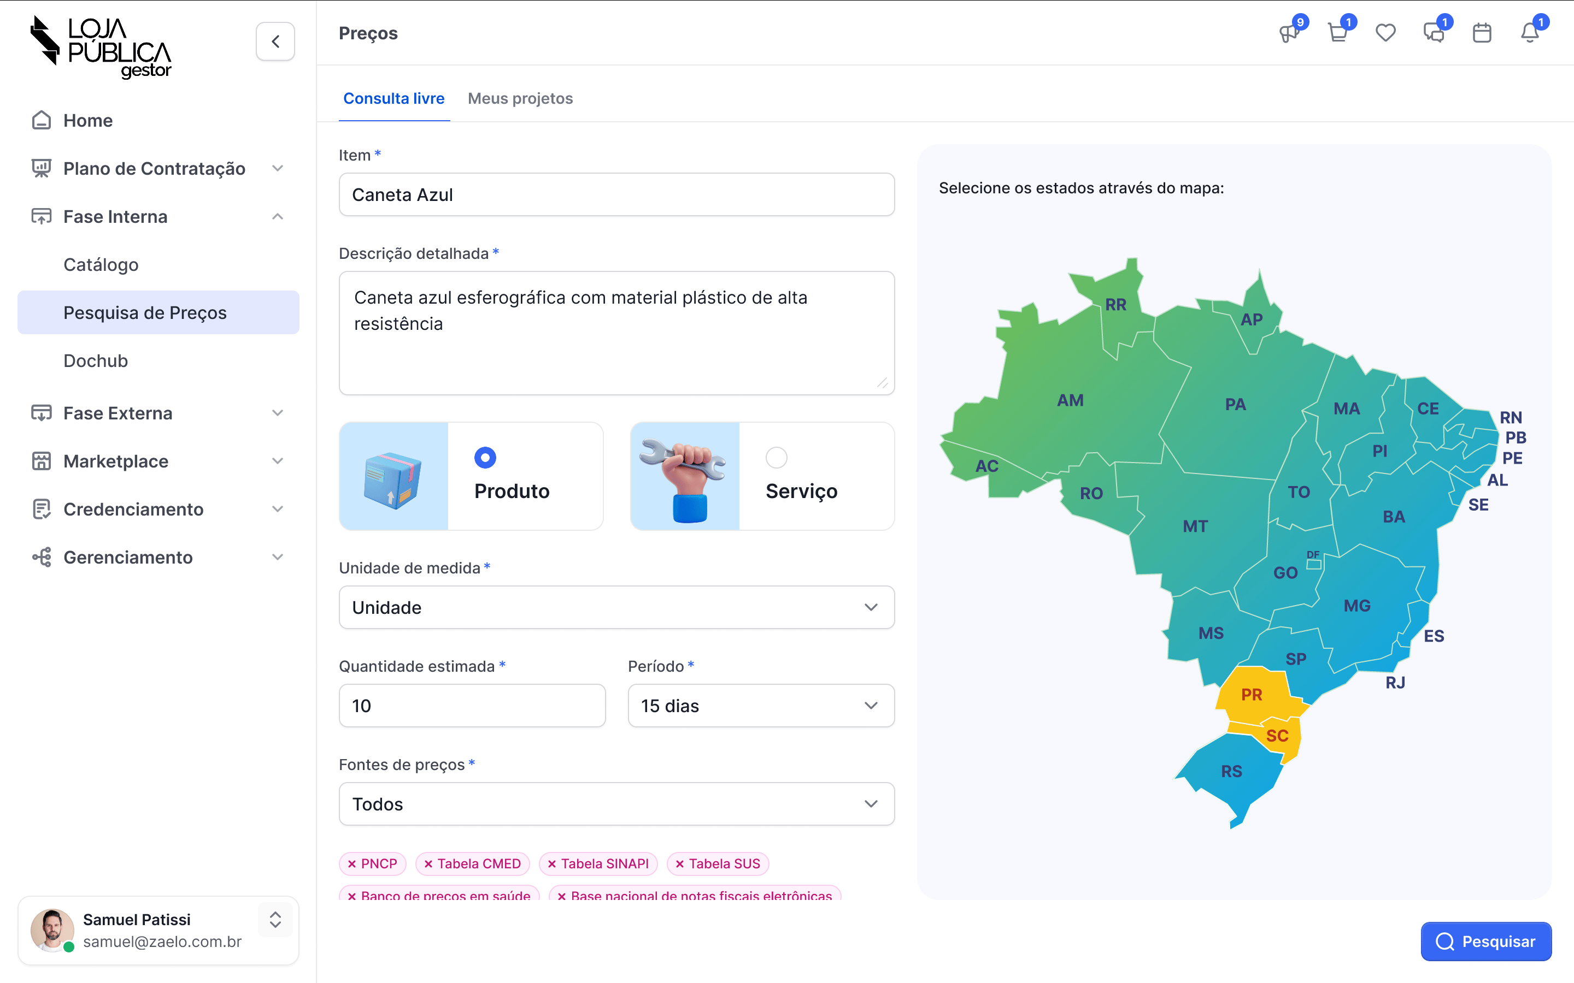Select the Produto radio button

point(485,458)
